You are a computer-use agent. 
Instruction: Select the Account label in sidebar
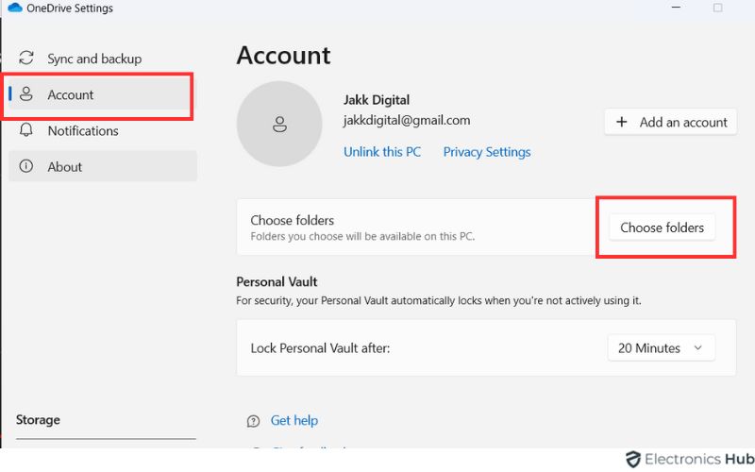click(71, 94)
